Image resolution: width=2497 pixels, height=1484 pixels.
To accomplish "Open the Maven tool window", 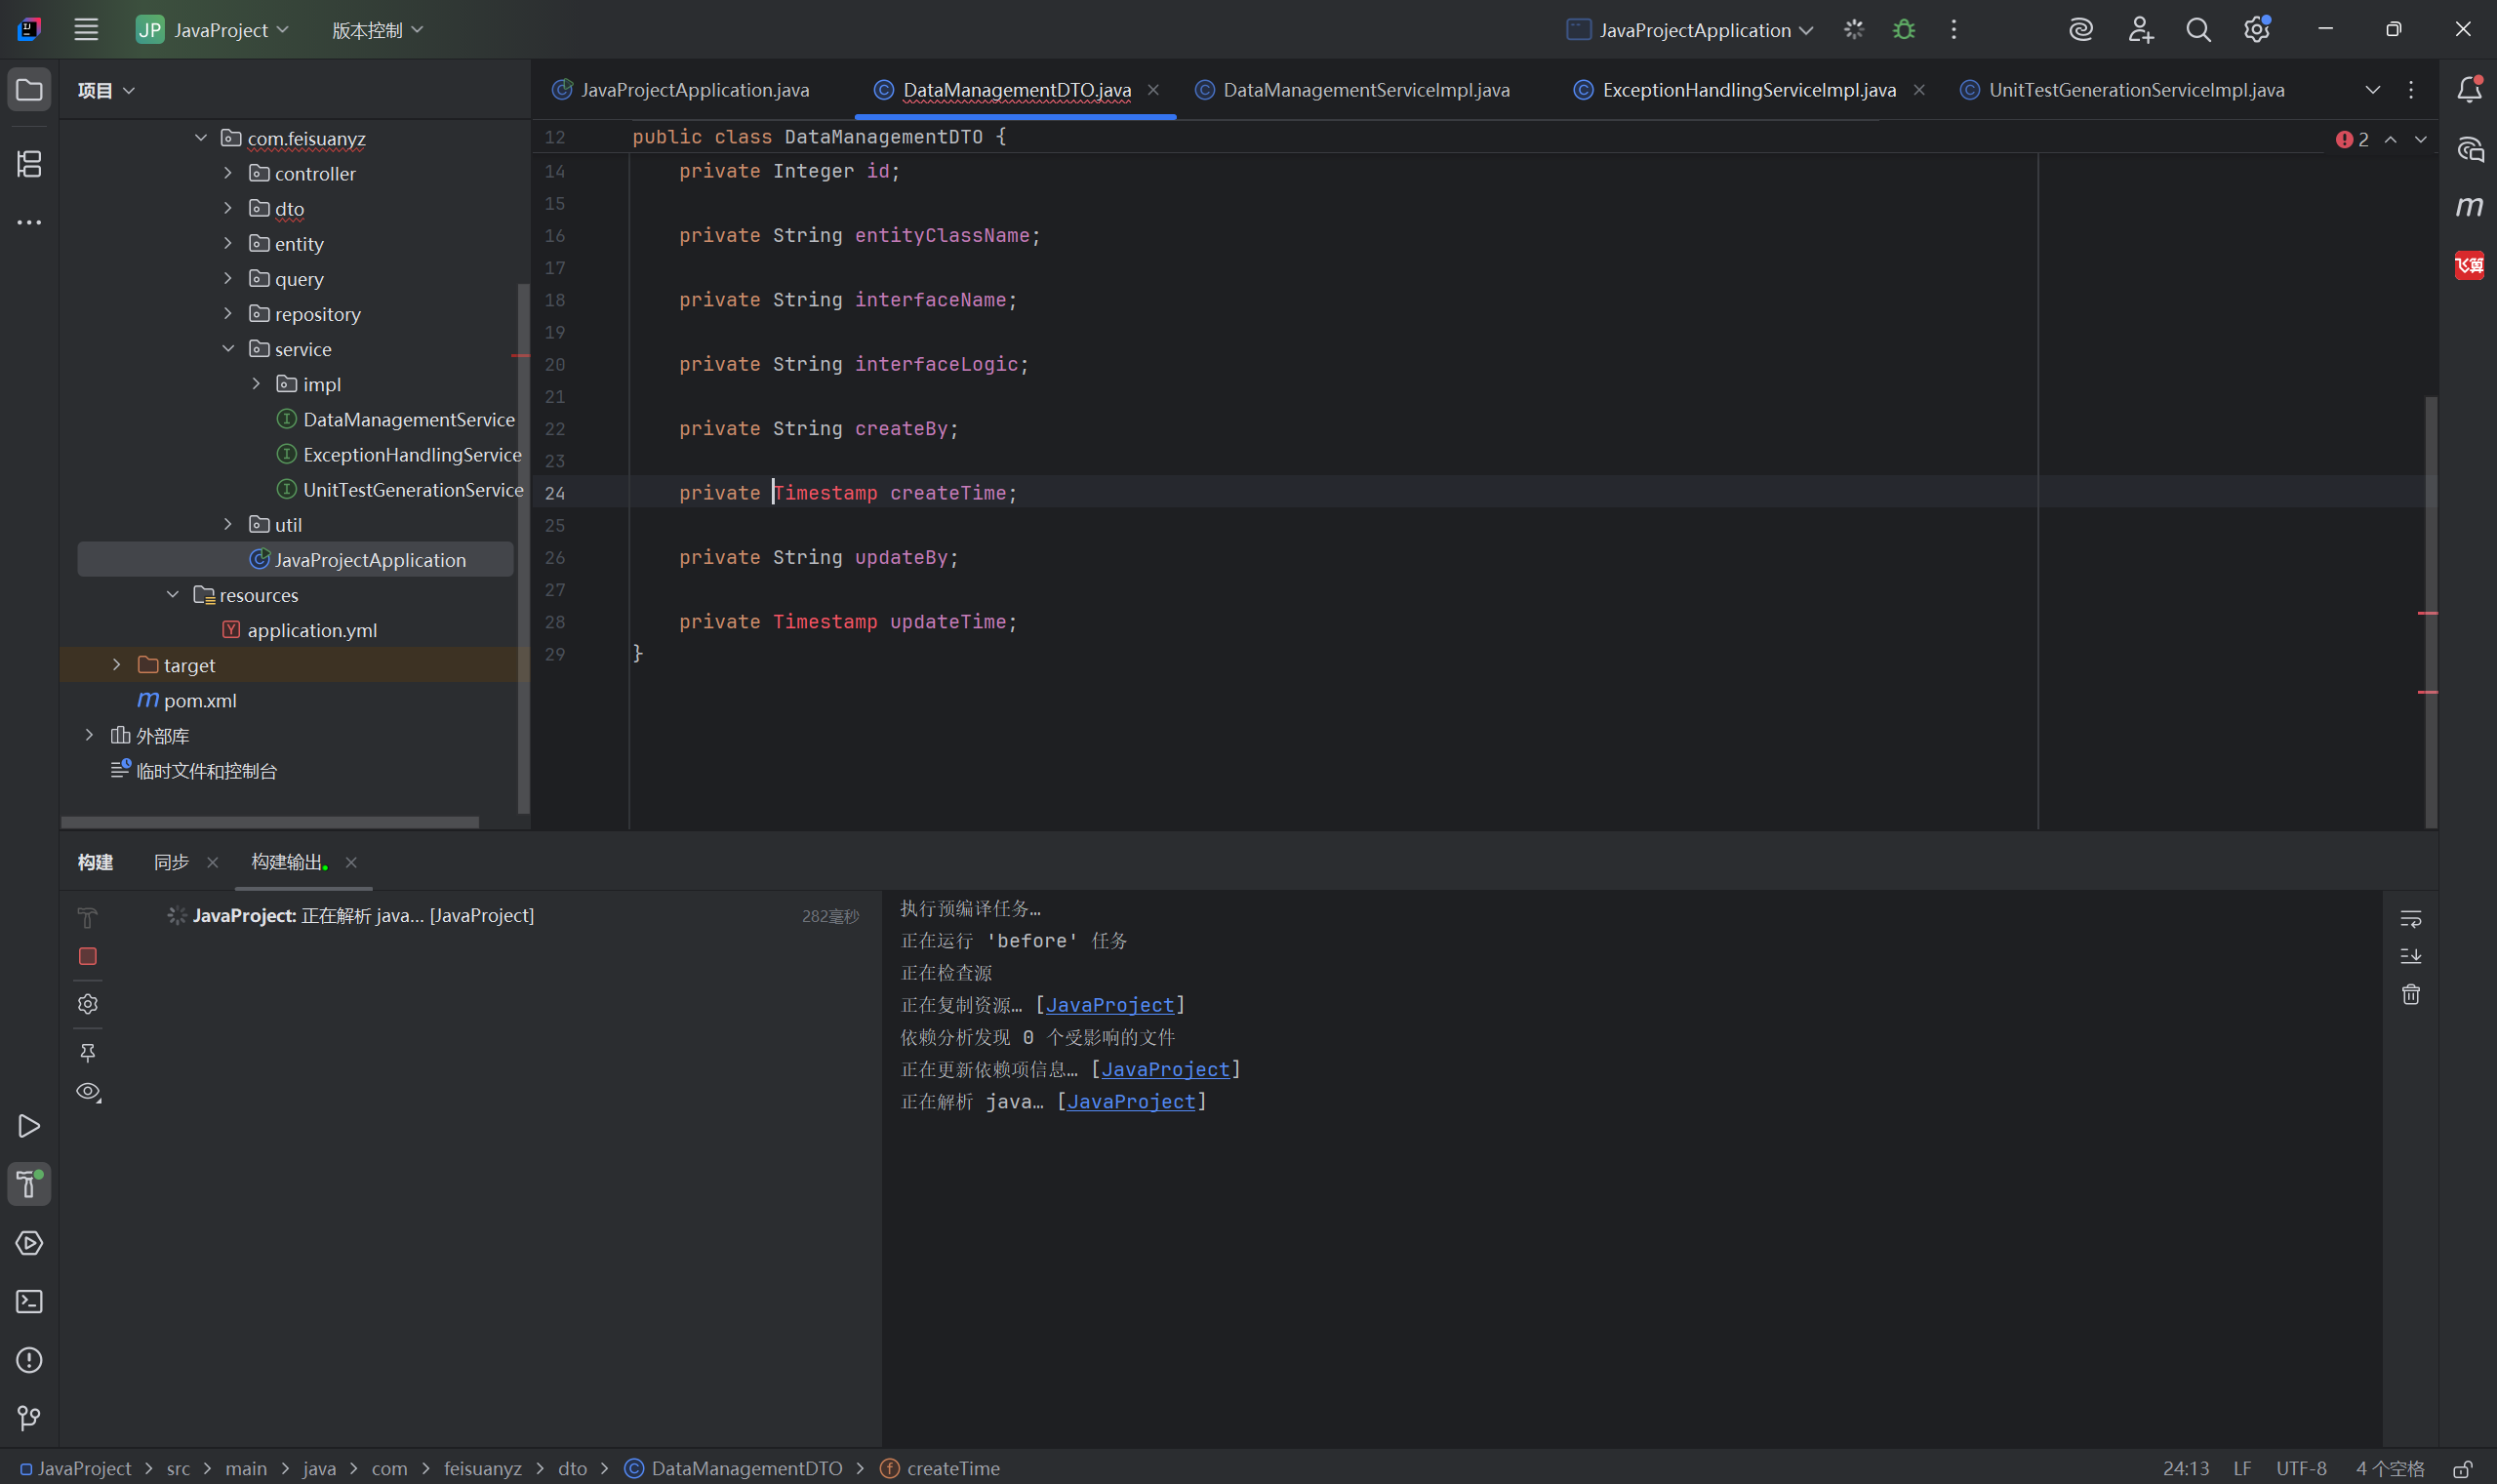I will coord(2469,207).
